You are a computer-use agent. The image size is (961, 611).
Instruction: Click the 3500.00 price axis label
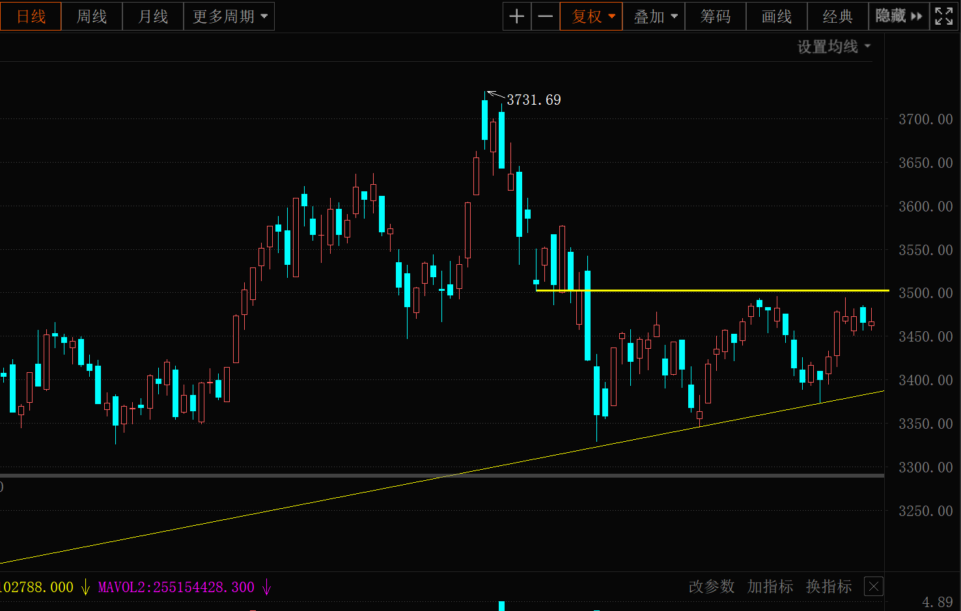(925, 293)
